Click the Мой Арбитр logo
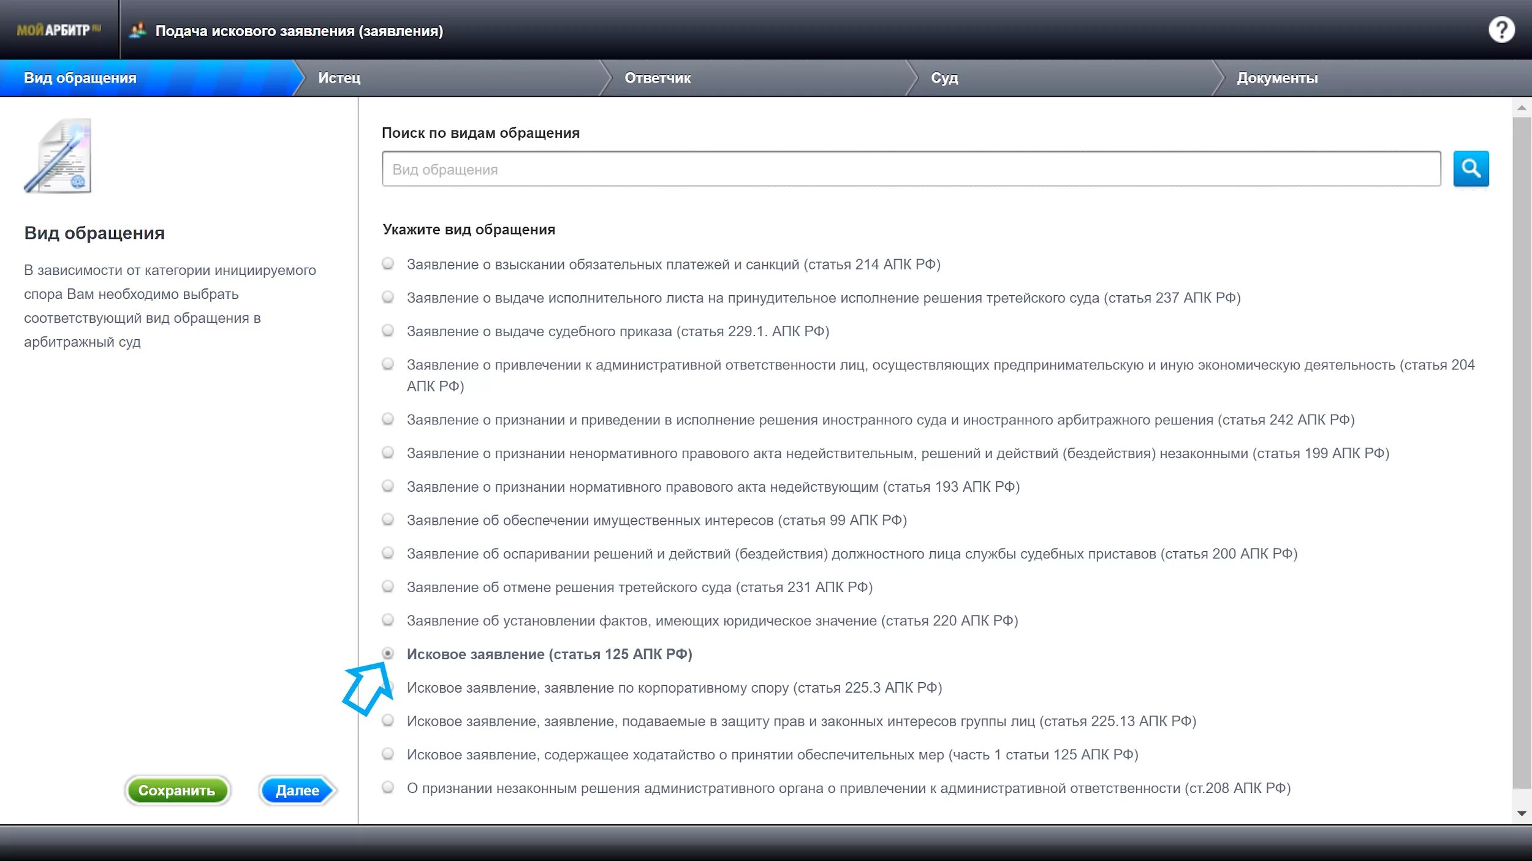This screenshot has height=861, width=1532. (x=59, y=30)
